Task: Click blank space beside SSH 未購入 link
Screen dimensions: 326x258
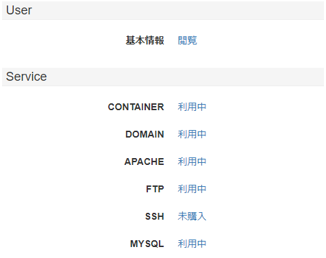Action: (265, 216)
